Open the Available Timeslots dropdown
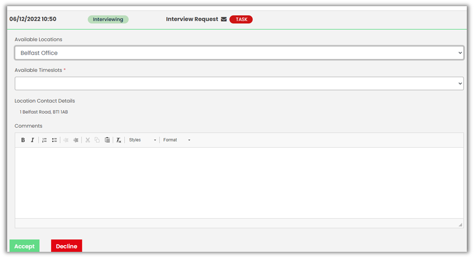This screenshot has width=474, height=258. [x=239, y=83]
